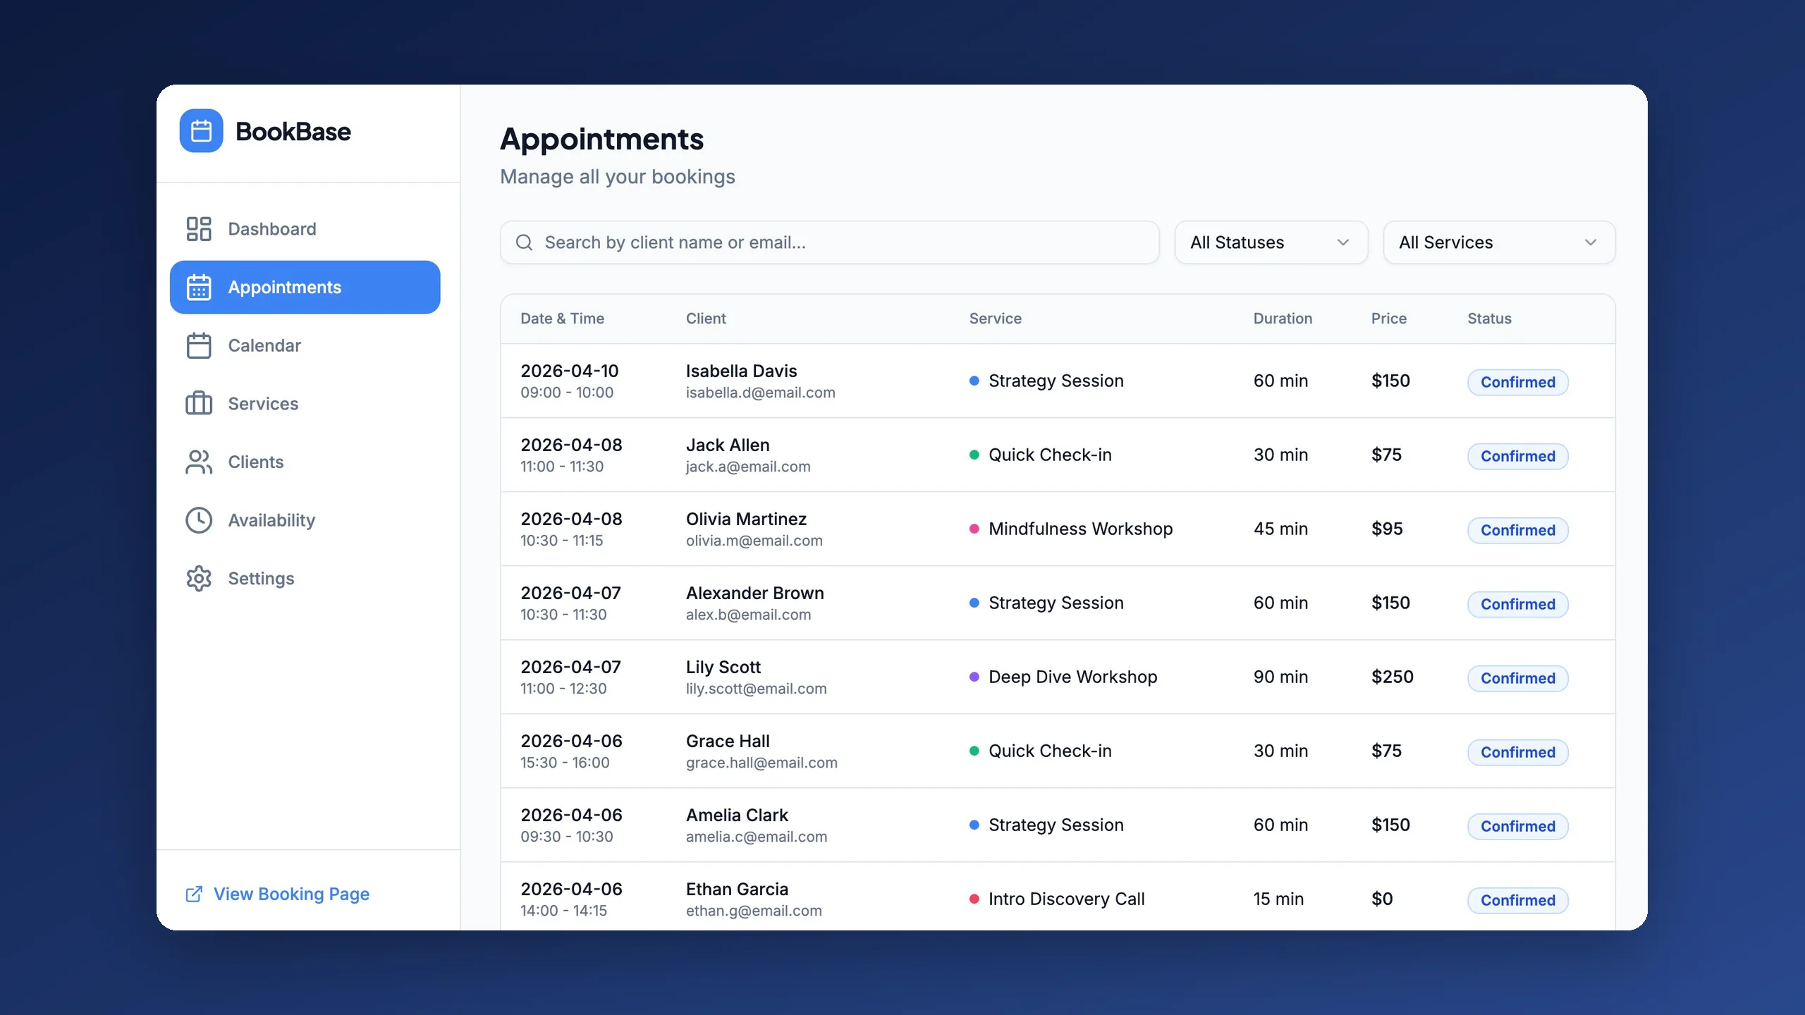Click the external link icon beside View Booking Page
1805x1015 pixels.
pos(194,894)
